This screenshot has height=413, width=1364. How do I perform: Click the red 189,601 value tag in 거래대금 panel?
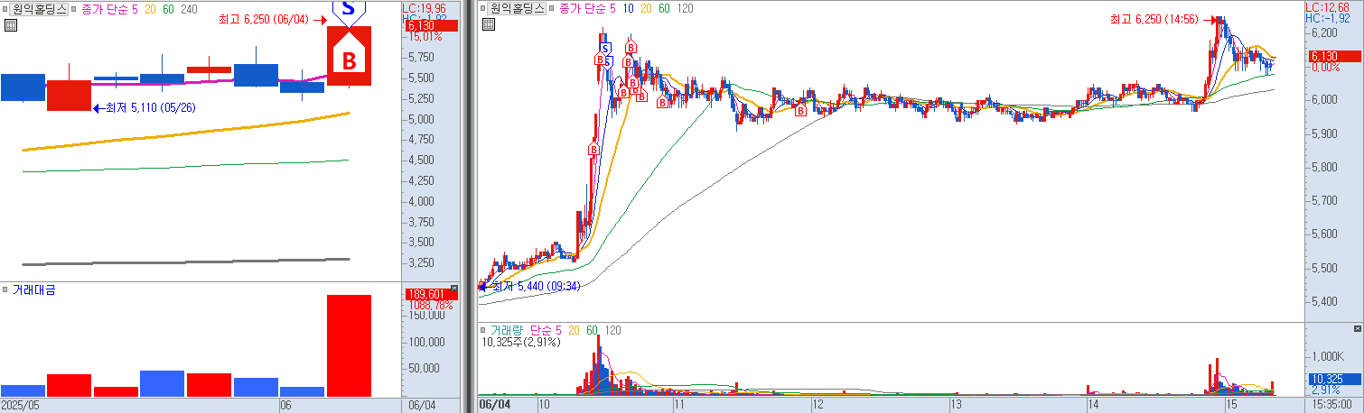[430, 294]
